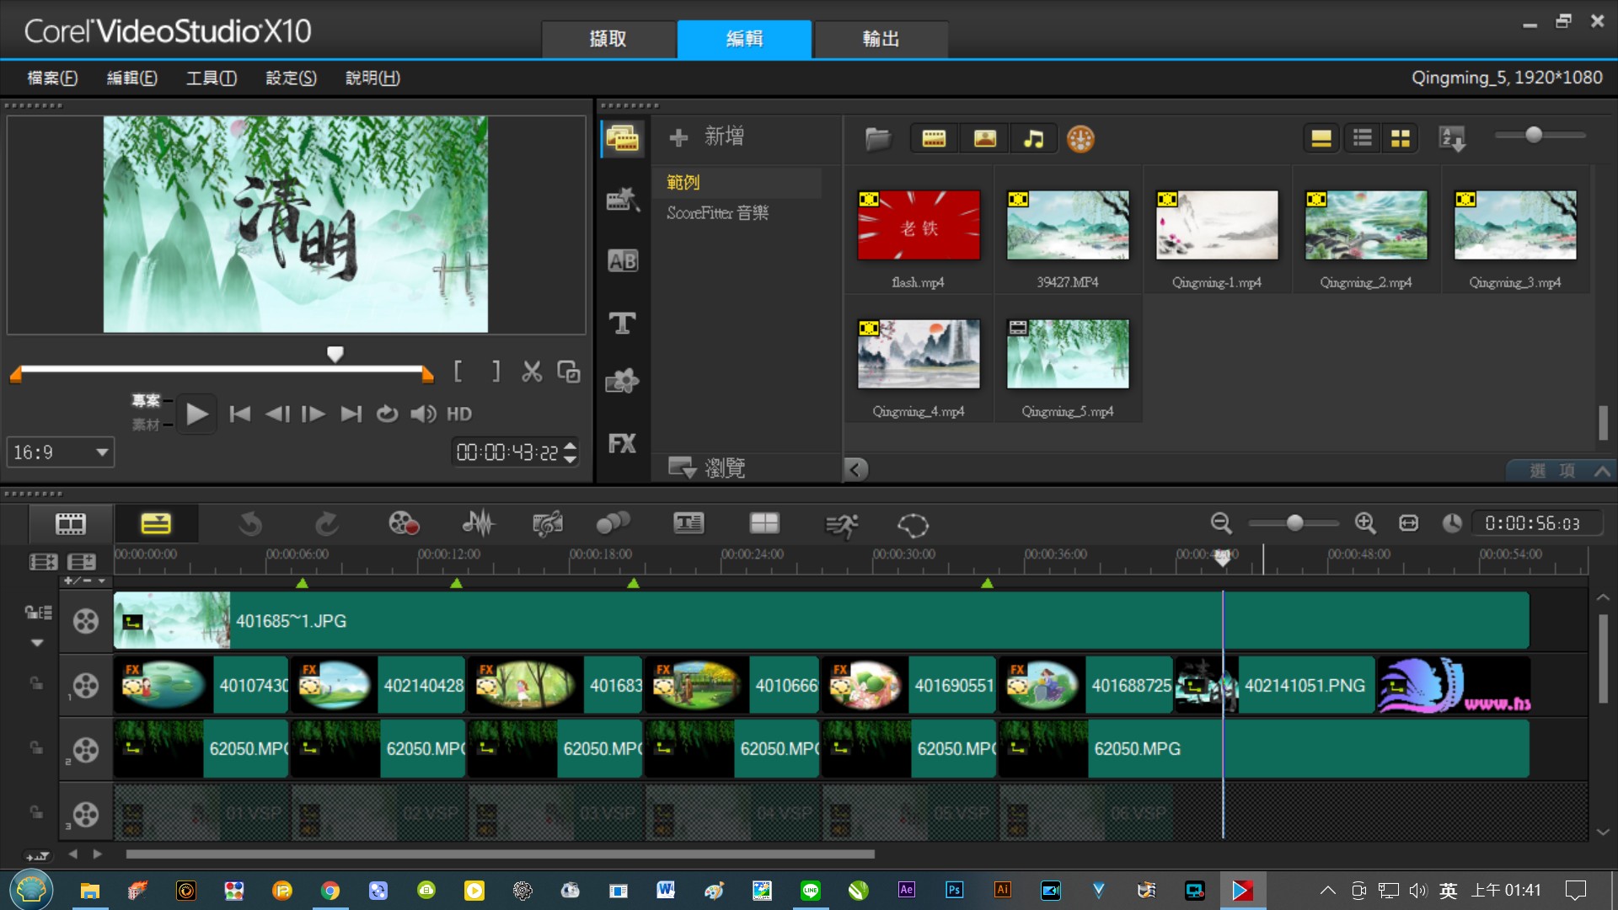Show hidden system tray icons
1618x910 pixels.
pyautogui.click(x=1328, y=891)
